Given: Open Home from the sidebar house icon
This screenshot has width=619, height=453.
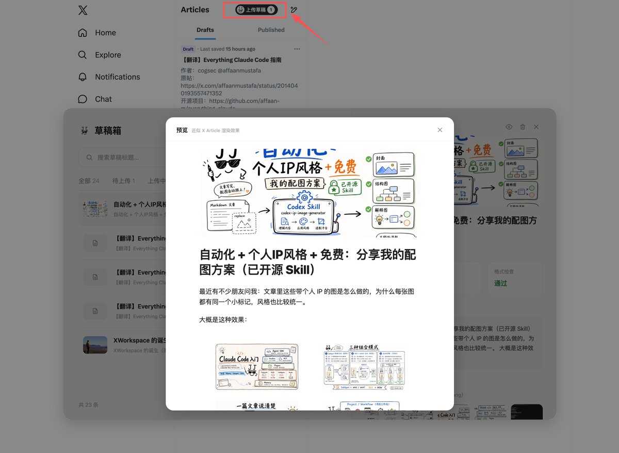Looking at the screenshot, I should (x=83, y=33).
